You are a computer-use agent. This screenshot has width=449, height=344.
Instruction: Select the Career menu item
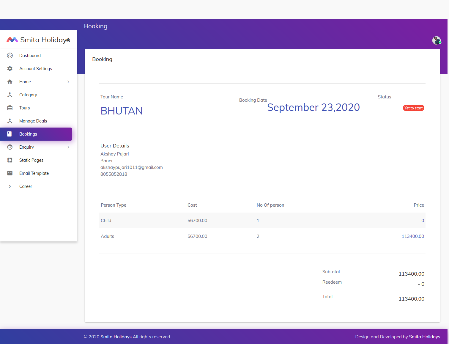point(26,186)
